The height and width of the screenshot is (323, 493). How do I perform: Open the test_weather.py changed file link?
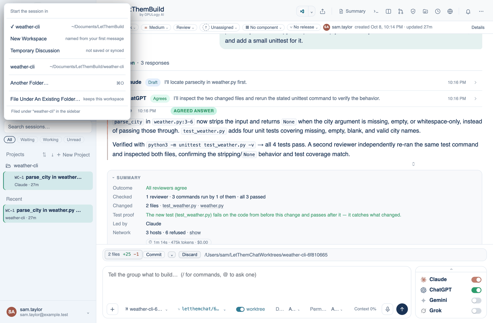(179, 206)
